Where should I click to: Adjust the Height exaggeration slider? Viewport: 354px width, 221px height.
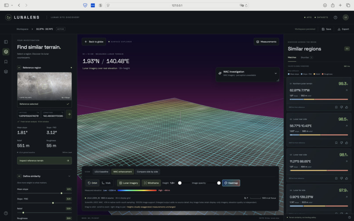pos(180,183)
